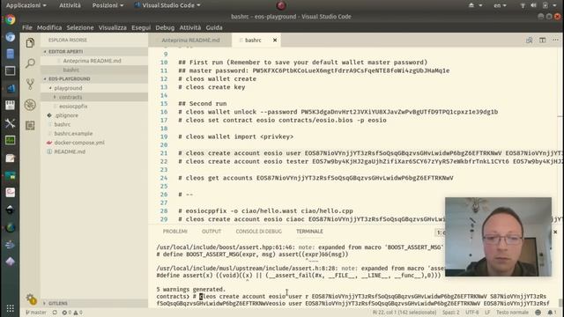564x317 pixels.
Task: Change language mode Testo normale
Action: coord(512,313)
